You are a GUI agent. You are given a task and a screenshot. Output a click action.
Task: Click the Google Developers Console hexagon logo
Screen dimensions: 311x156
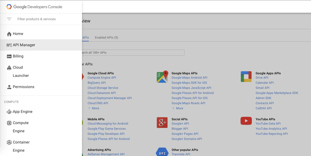point(9,7)
